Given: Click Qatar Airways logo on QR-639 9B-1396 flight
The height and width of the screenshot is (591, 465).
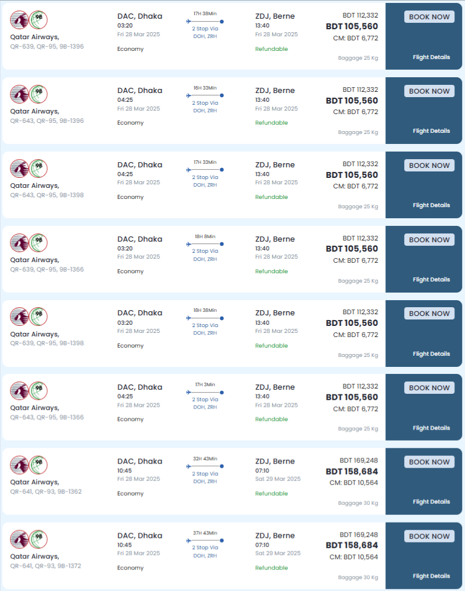Looking at the screenshot, I should [19, 20].
